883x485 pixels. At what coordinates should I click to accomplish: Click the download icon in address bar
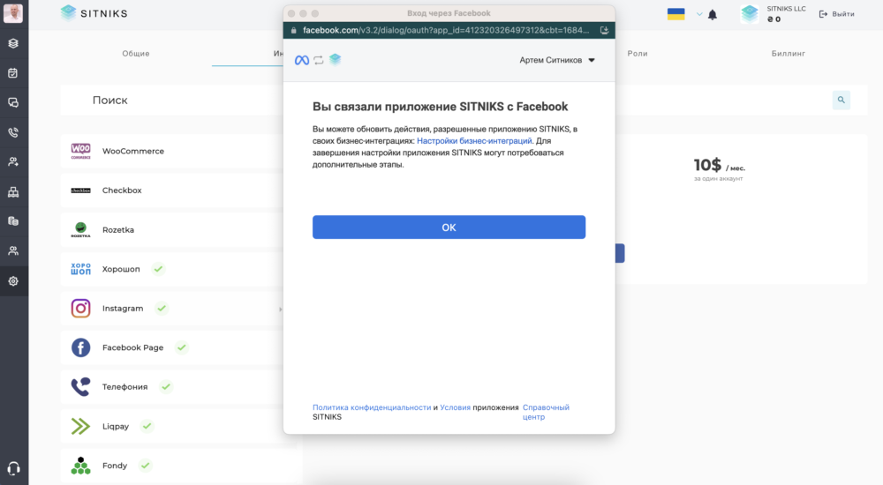(x=604, y=30)
